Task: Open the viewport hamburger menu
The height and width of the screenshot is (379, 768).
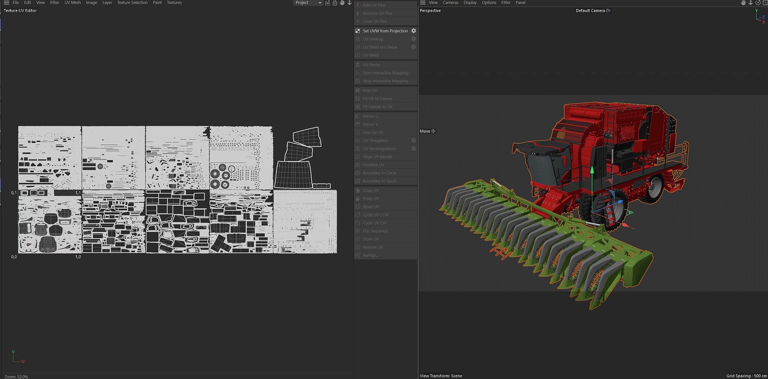Action: (x=422, y=3)
